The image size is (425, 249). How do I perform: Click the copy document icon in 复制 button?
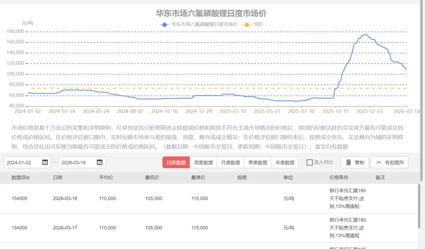click(x=348, y=162)
